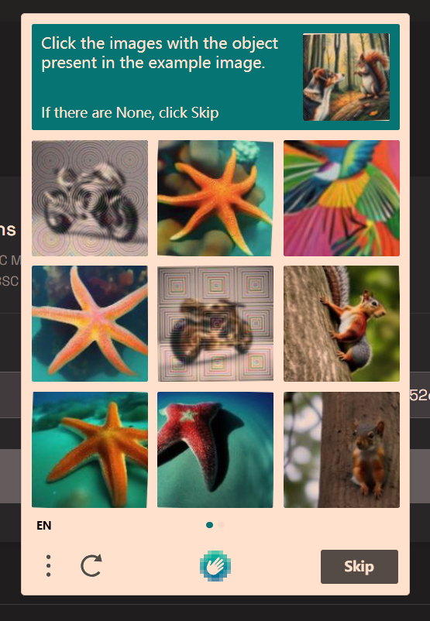Screen dimensions: 430x621
Task: Click the first page indicator dot
Action: [x=210, y=525]
